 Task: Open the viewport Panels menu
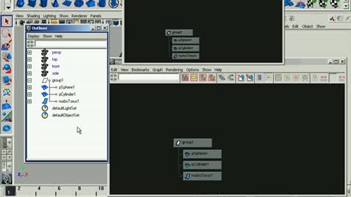click(x=96, y=16)
